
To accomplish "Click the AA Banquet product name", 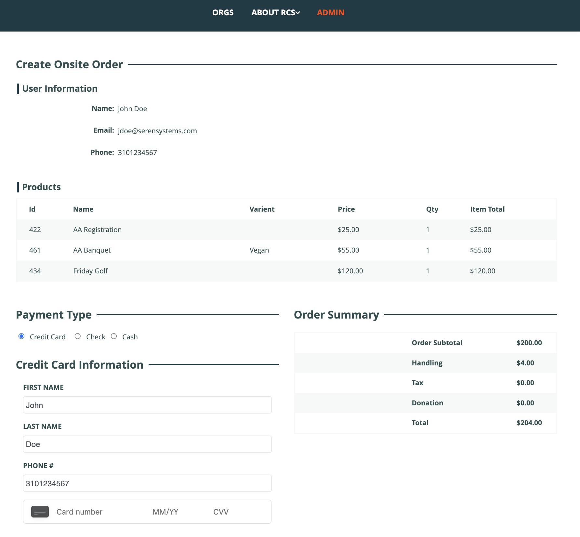I will [92, 250].
